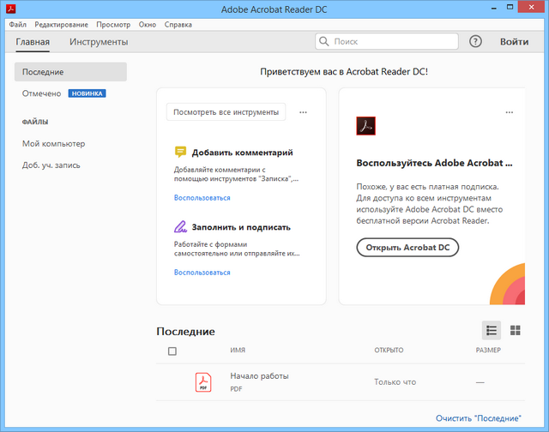Click the Посмотреть все инструменты button
Image resolution: width=549 pixels, height=432 pixels.
pos(226,111)
